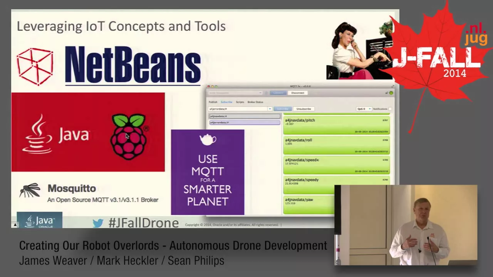Screen dimensions: 493x277
Task: Click the NetBeans cube logo
Action: click(35, 66)
